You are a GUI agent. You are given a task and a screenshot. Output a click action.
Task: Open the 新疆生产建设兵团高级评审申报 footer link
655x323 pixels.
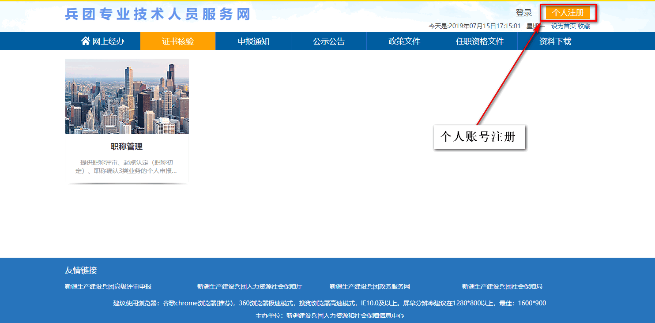108,286
